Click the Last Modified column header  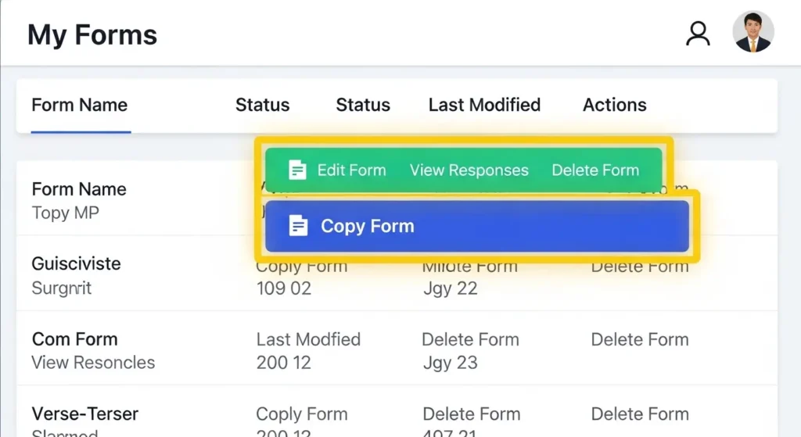[484, 105]
